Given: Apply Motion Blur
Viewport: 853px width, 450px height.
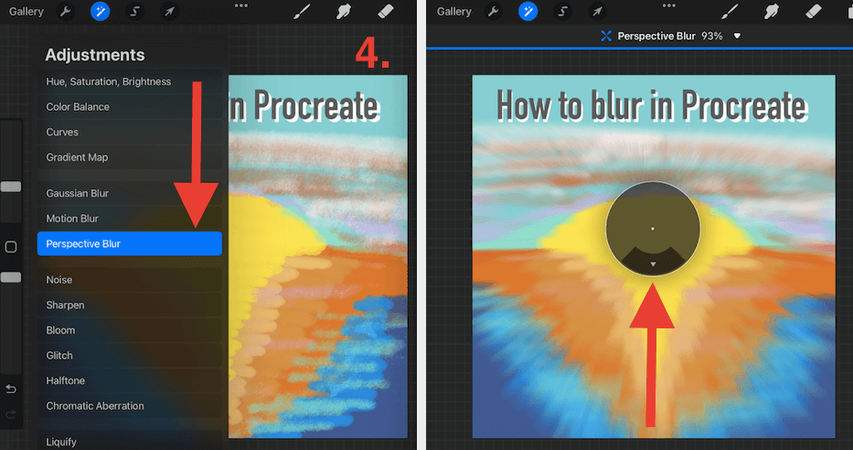Looking at the screenshot, I should coord(130,219).
